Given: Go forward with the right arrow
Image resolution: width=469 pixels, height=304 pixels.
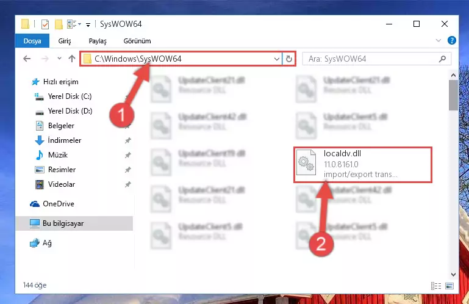Looking at the screenshot, I should [x=45, y=59].
